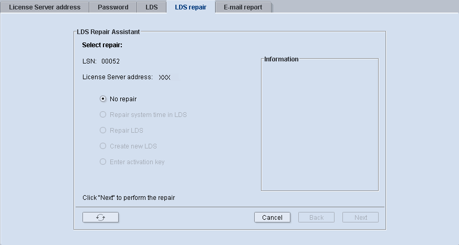Pick the 'Create new LDS' radio button
This screenshot has width=459, height=245.
103,146
